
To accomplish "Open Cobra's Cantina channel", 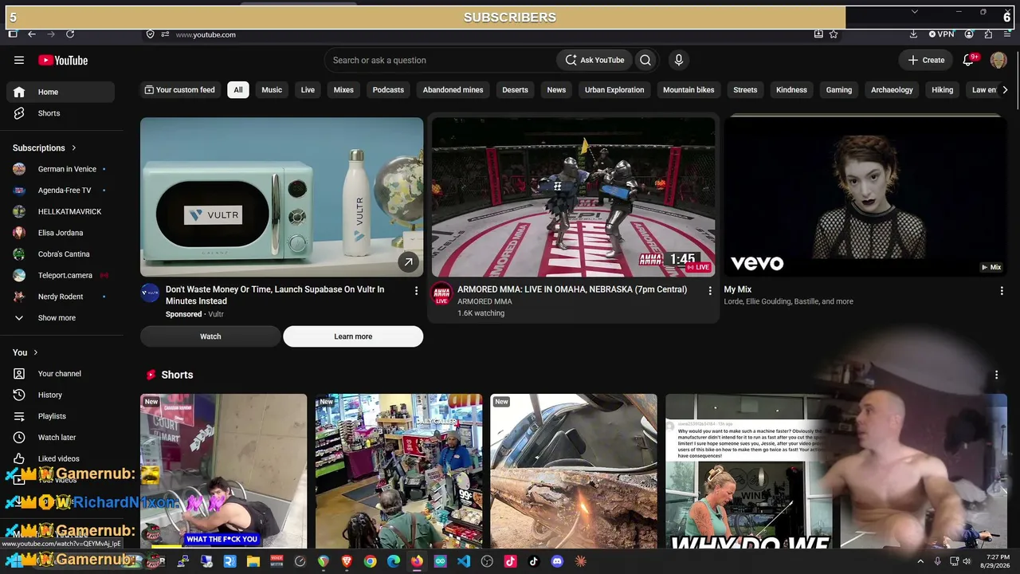I will click(x=61, y=254).
